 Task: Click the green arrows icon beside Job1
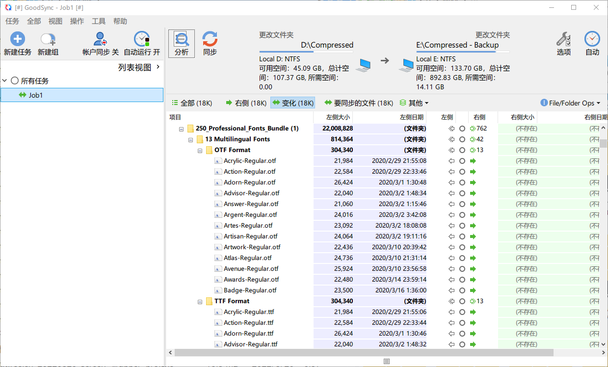click(23, 95)
